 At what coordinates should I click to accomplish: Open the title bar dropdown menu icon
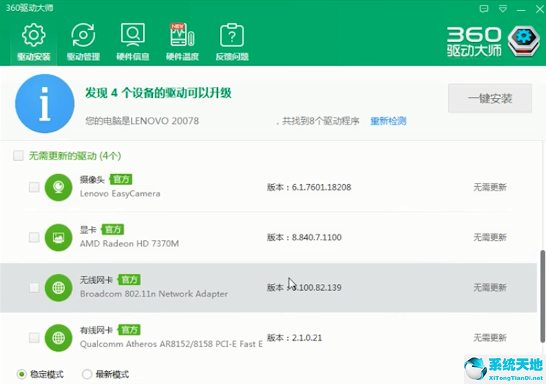point(502,9)
